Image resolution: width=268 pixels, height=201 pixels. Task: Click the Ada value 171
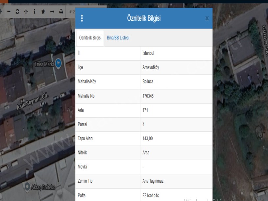point(145,110)
